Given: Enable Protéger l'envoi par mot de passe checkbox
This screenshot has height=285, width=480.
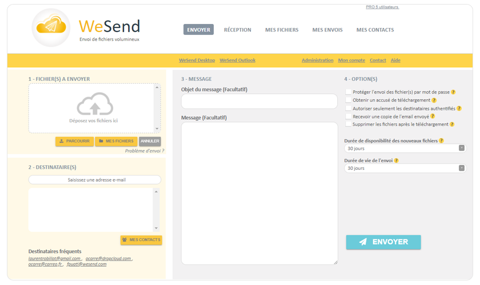Looking at the screenshot, I should point(348,92).
